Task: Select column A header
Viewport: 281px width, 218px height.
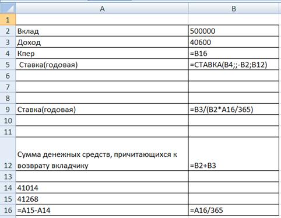Action: point(102,9)
